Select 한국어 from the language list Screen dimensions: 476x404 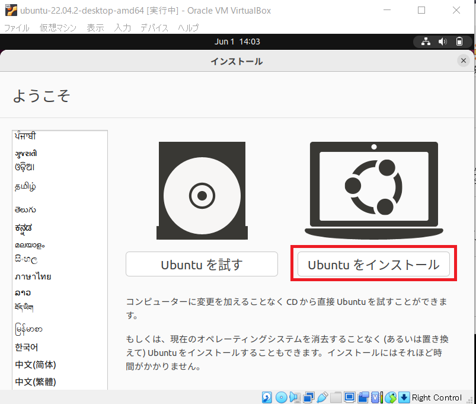pyautogui.click(x=26, y=347)
